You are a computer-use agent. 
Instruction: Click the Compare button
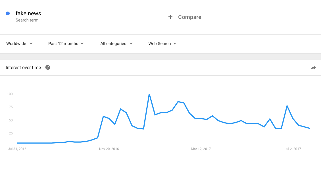click(185, 17)
